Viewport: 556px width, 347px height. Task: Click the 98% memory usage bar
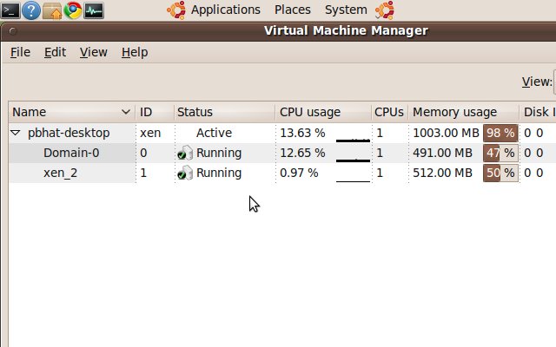point(500,133)
